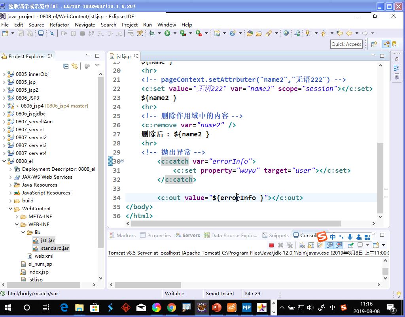
Task: Click the Skip All Breakpoints icon
Action: [x=52, y=33]
